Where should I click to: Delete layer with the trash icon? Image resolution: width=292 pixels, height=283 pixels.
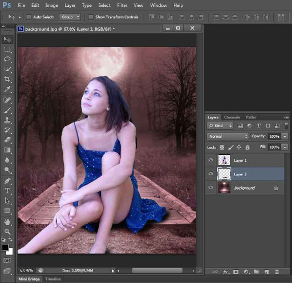tap(277, 272)
